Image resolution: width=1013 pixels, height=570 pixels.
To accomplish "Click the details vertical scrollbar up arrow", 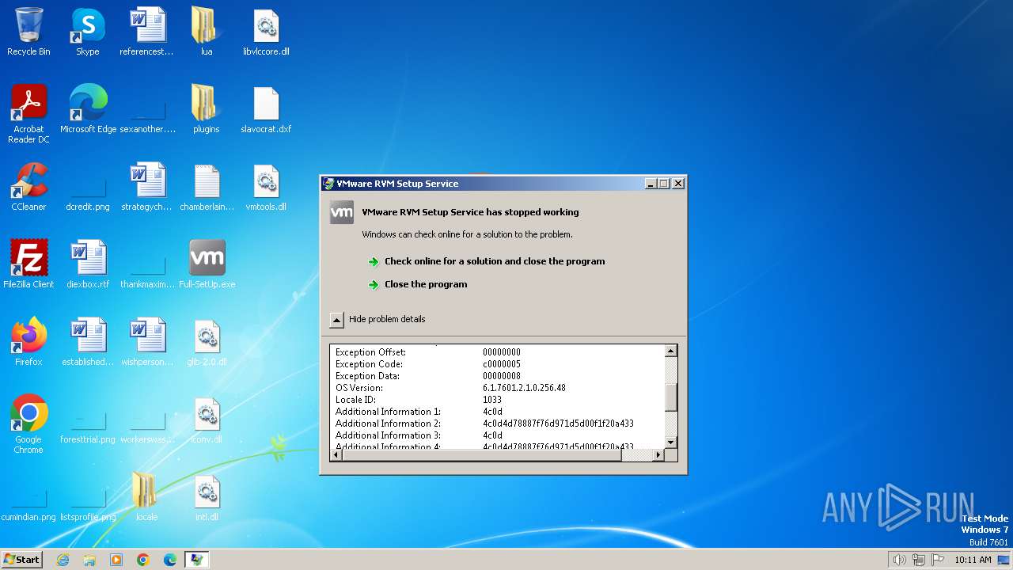I will click(670, 351).
